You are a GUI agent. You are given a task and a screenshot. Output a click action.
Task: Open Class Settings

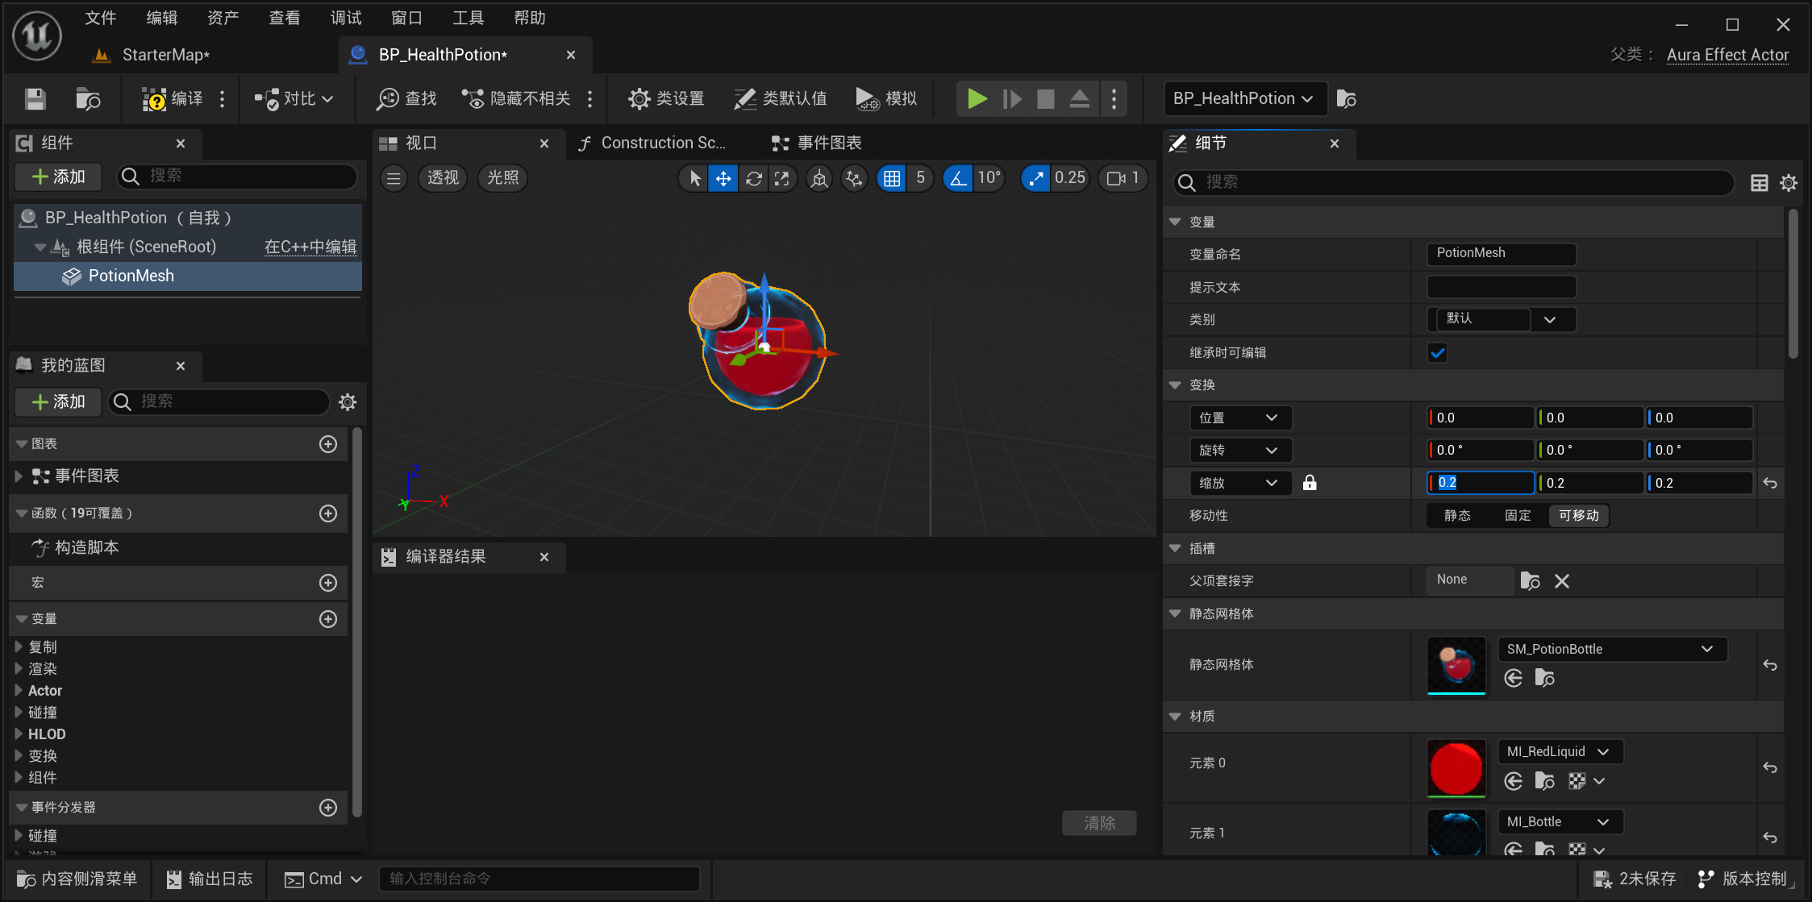tap(666, 98)
